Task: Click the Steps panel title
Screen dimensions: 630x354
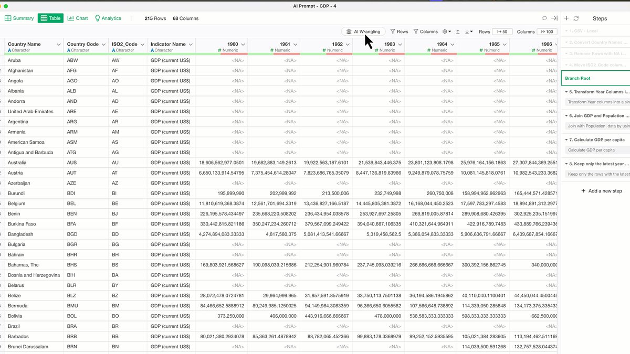Action: pyautogui.click(x=600, y=18)
